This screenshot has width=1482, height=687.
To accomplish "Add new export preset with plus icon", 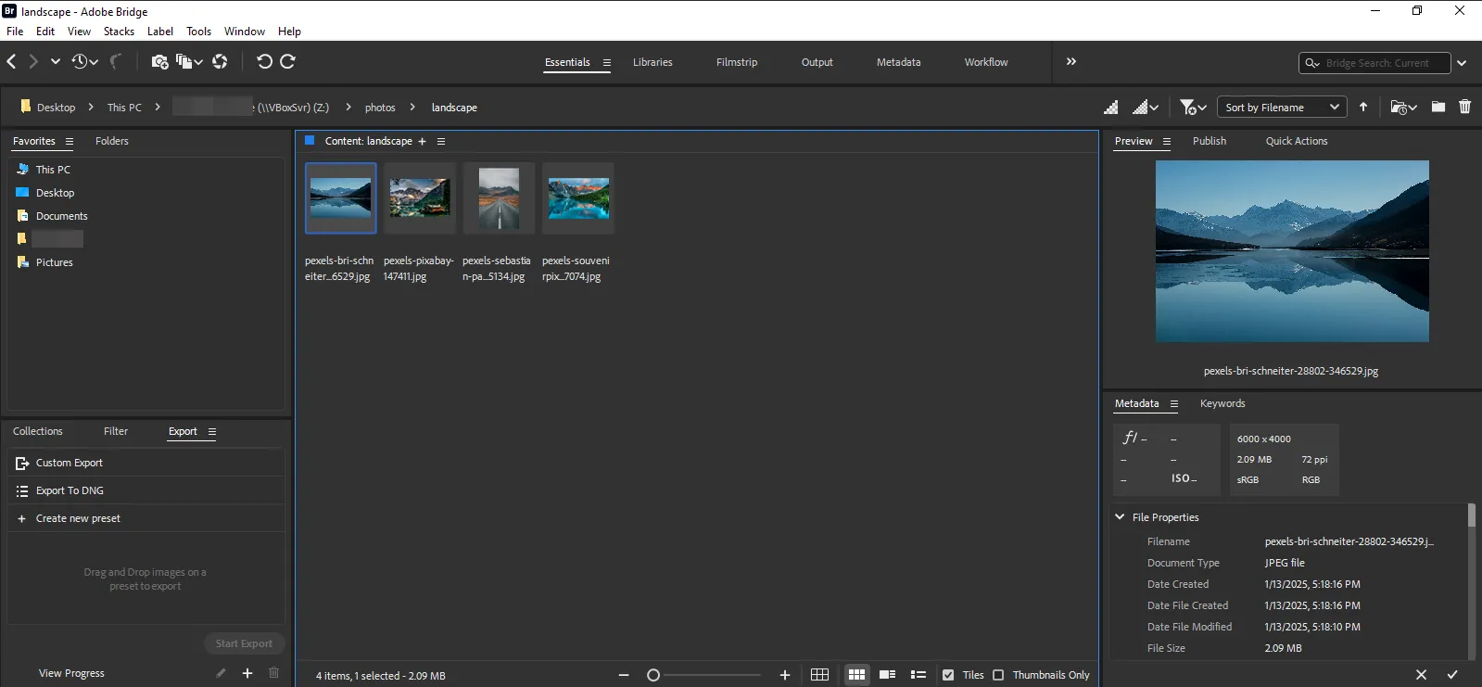I will [247, 673].
